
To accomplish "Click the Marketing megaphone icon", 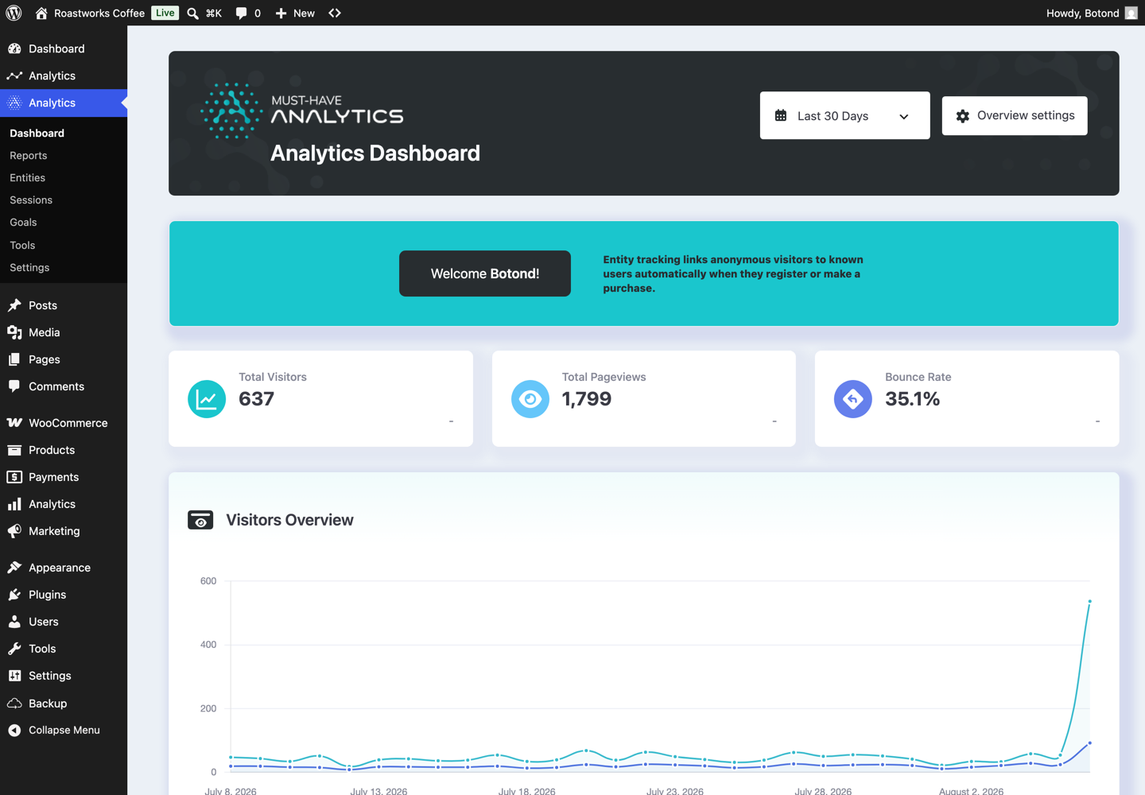I will pyautogui.click(x=14, y=531).
